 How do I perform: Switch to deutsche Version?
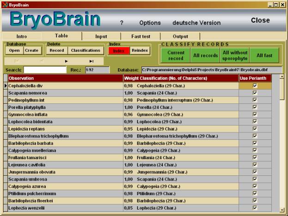(x=196, y=23)
